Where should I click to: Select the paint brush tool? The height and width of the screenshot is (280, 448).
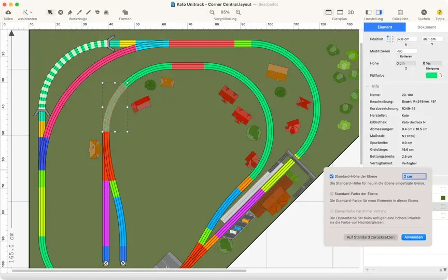(70, 12)
